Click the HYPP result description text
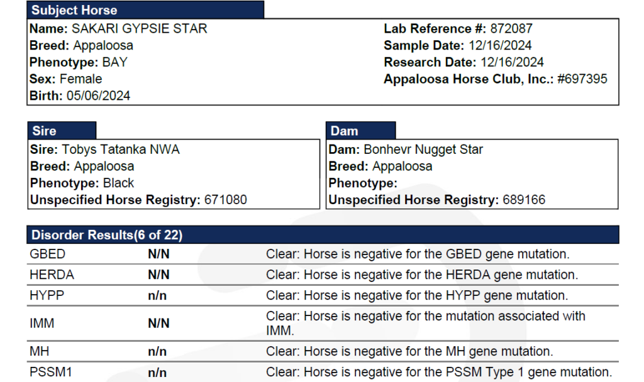The width and height of the screenshot is (644, 382). (416, 295)
